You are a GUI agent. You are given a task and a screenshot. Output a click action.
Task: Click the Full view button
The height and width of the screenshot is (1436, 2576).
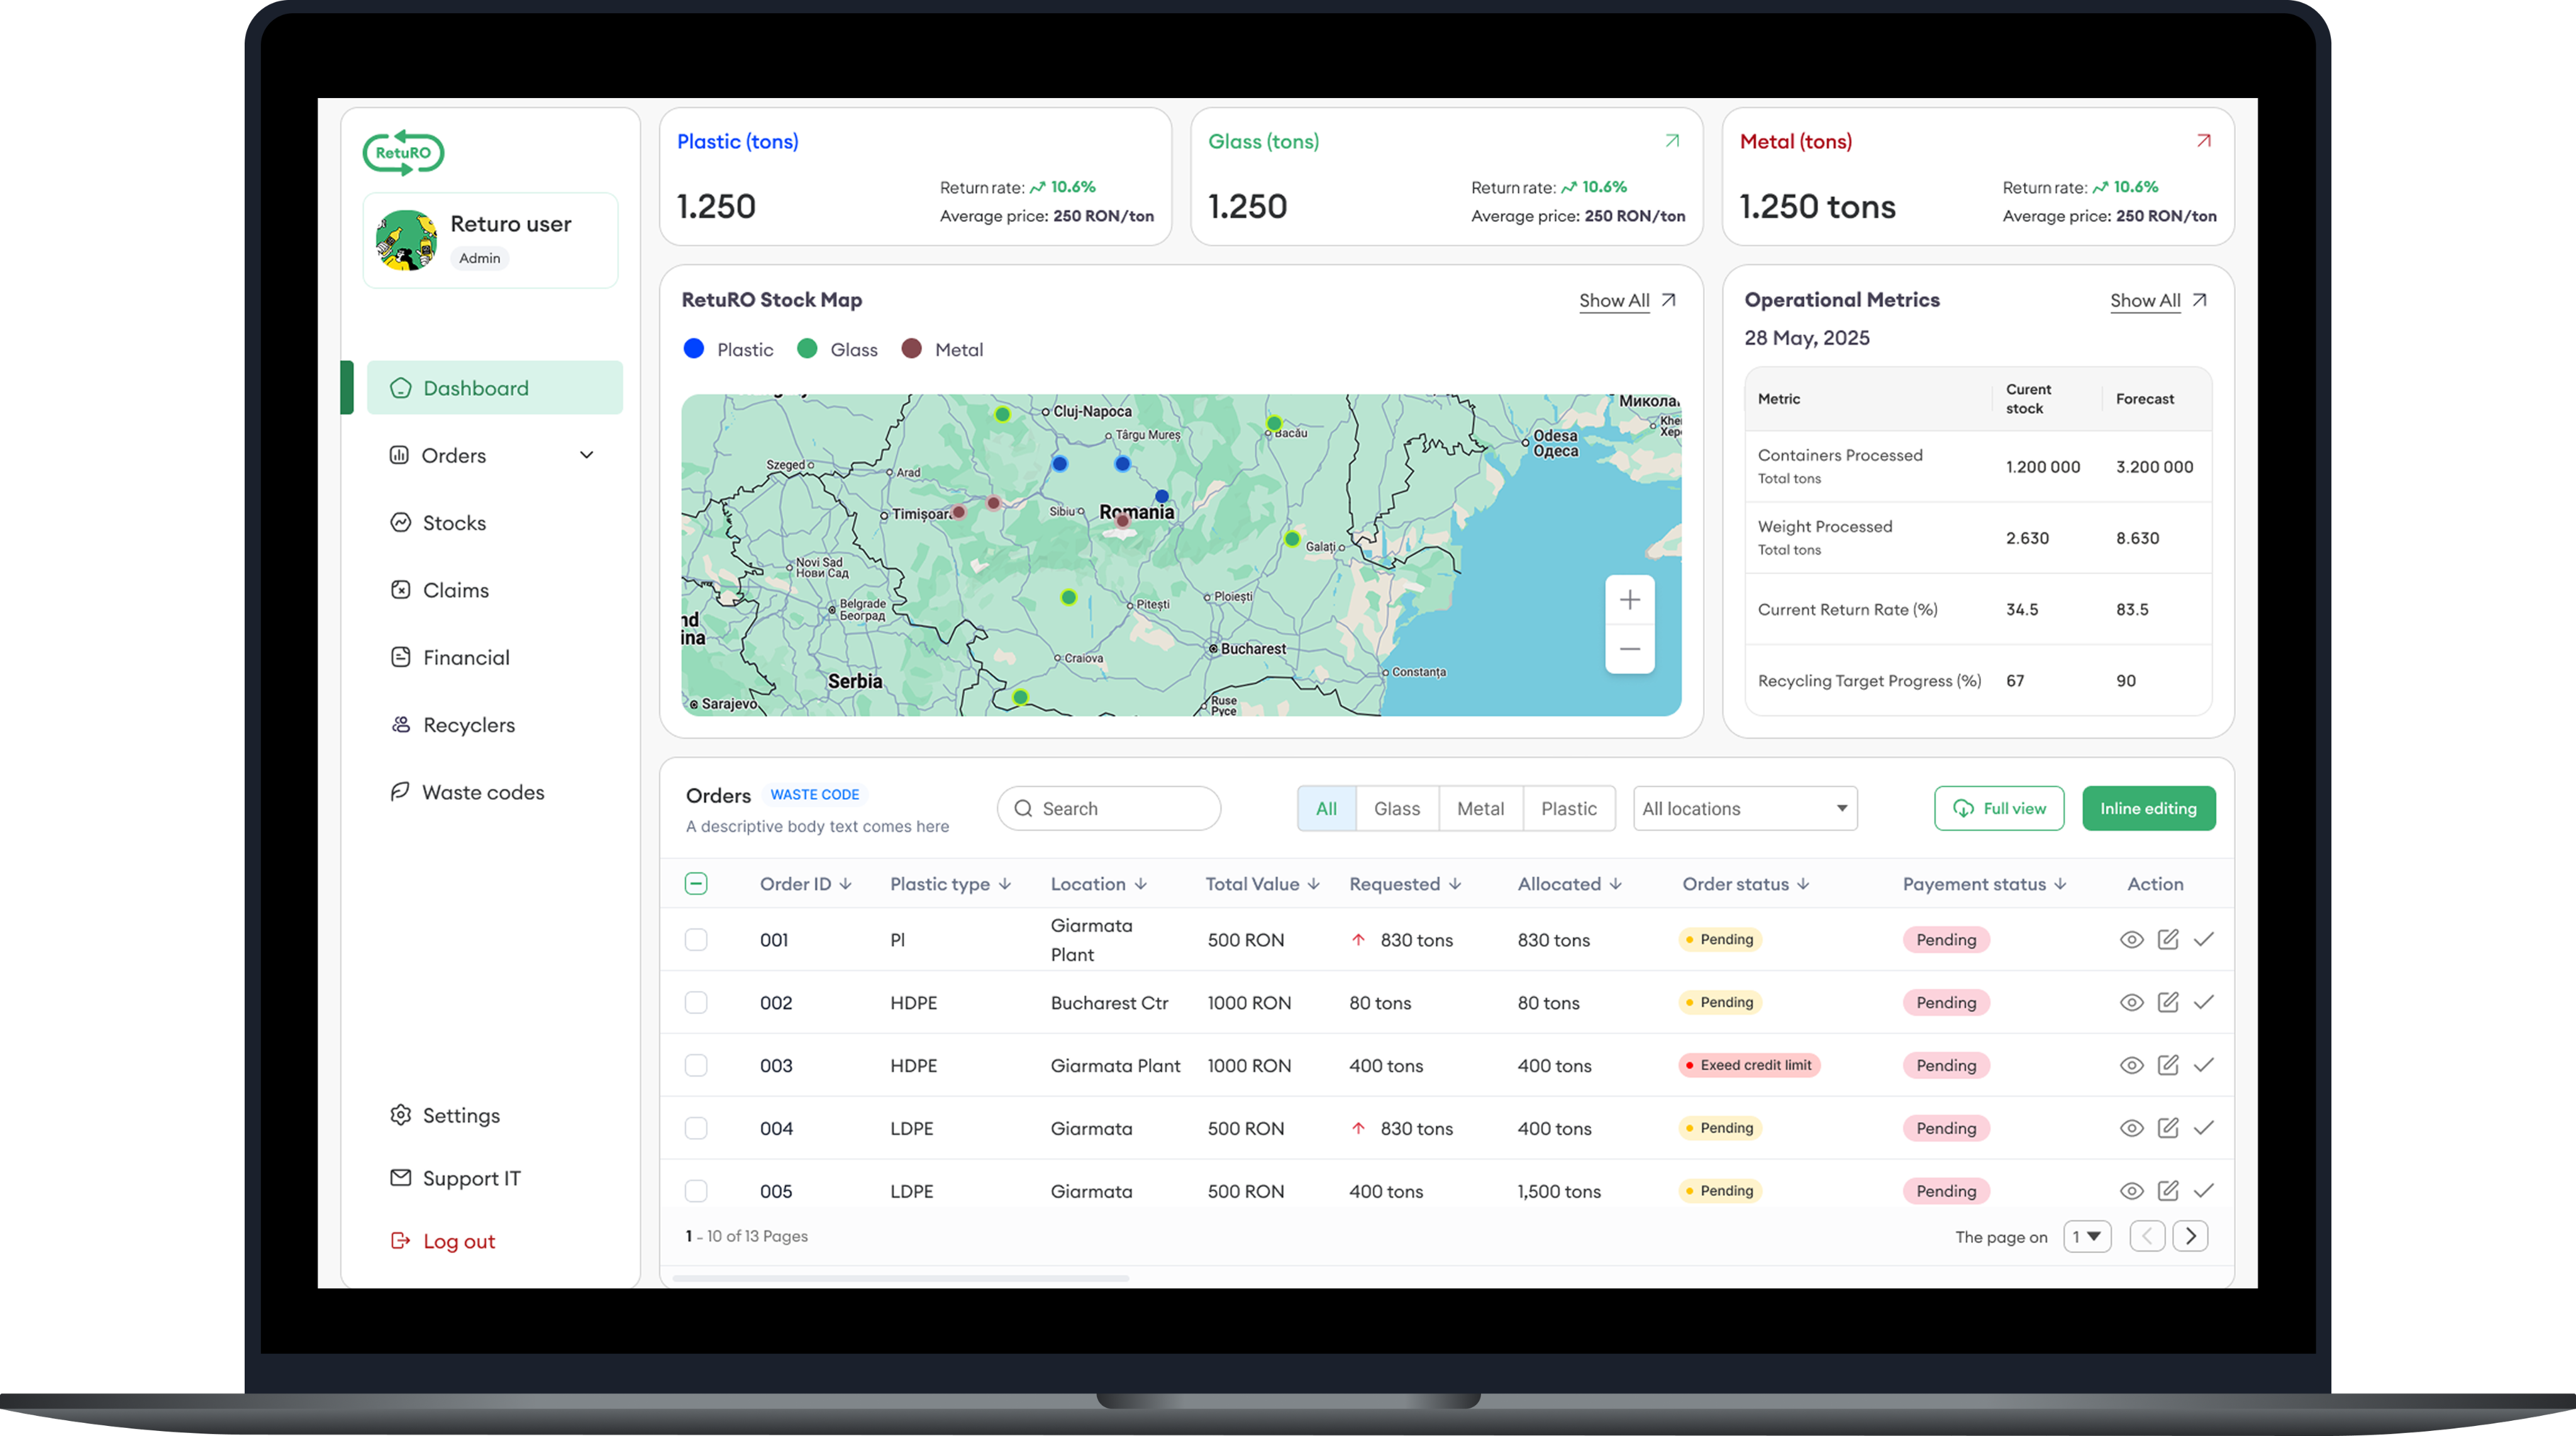click(x=1998, y=808)
